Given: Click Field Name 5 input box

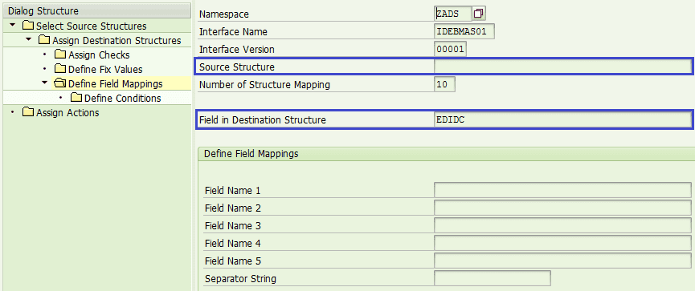Looking at the screenshot, I should pos(562,261).
